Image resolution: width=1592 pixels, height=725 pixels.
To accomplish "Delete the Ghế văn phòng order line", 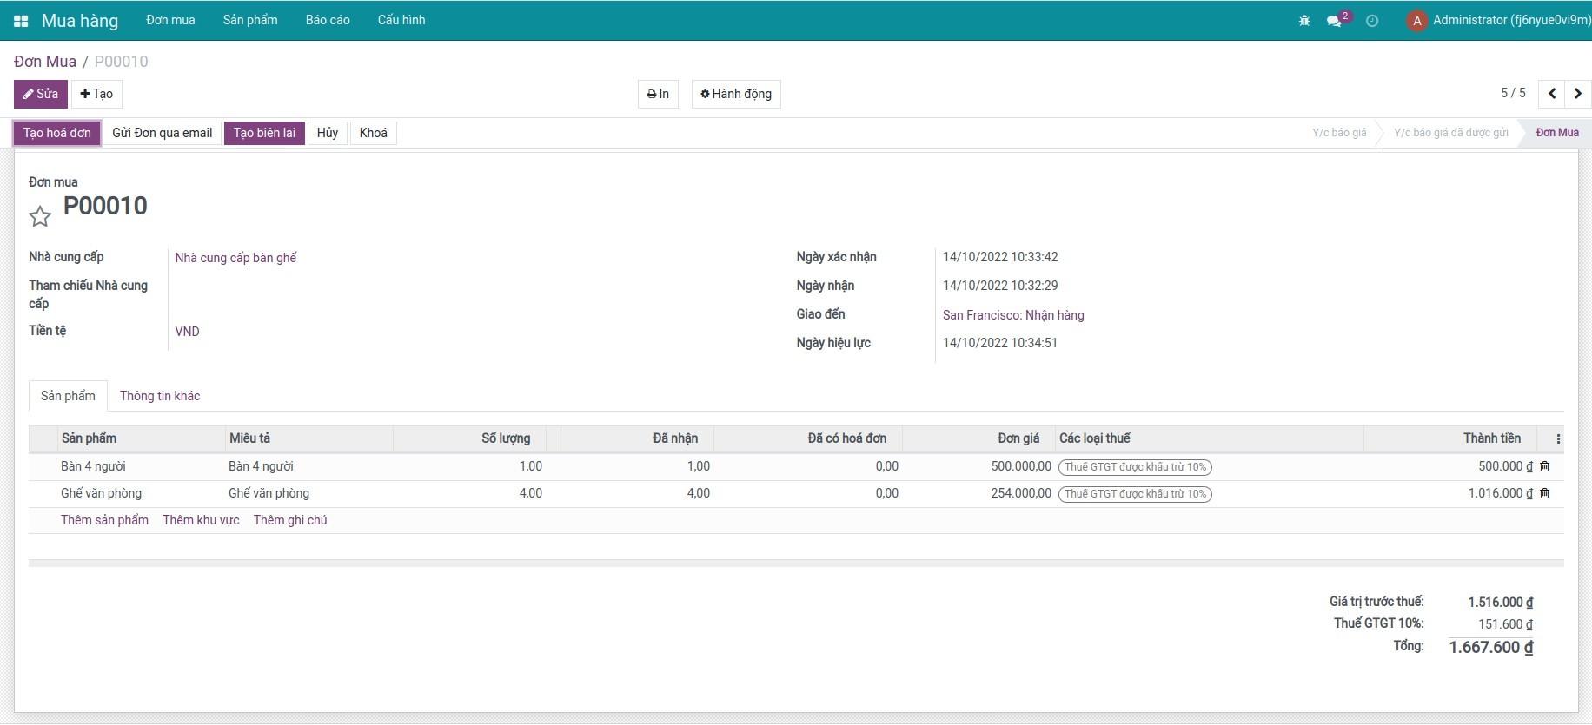I will point(1544,493).
